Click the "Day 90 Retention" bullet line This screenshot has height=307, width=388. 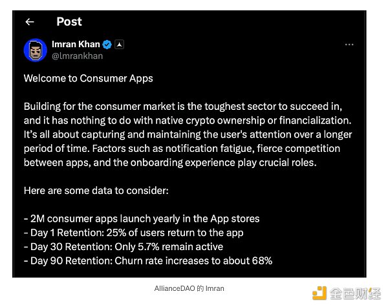pyautogui.click(x=148, y=260)
